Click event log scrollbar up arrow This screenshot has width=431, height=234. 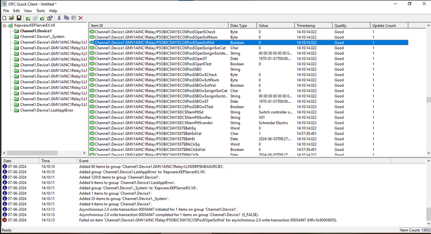tap(428, 161)
